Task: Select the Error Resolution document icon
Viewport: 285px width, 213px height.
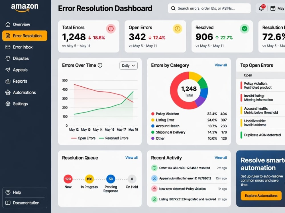Action: tap(8, 36)
